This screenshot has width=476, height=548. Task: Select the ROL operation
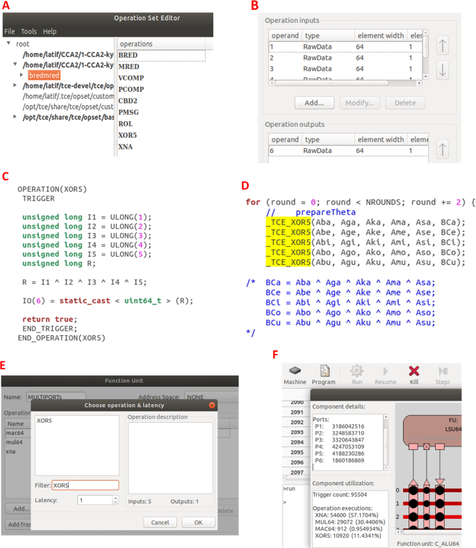tap(125, 124)
